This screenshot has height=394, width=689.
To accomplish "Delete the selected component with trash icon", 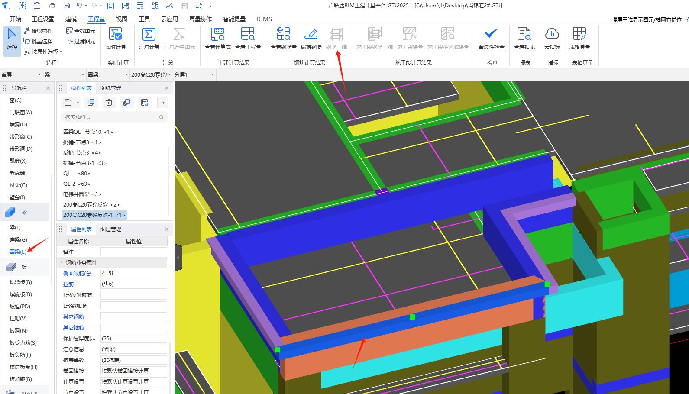I will pyautogui.click(x=109, y=103).
